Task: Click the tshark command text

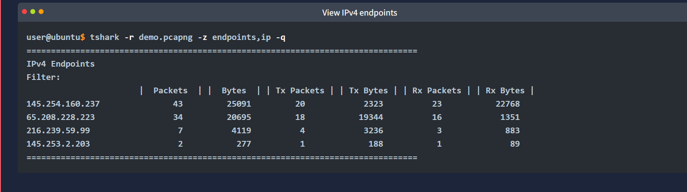Action: [x=104, y=37]
